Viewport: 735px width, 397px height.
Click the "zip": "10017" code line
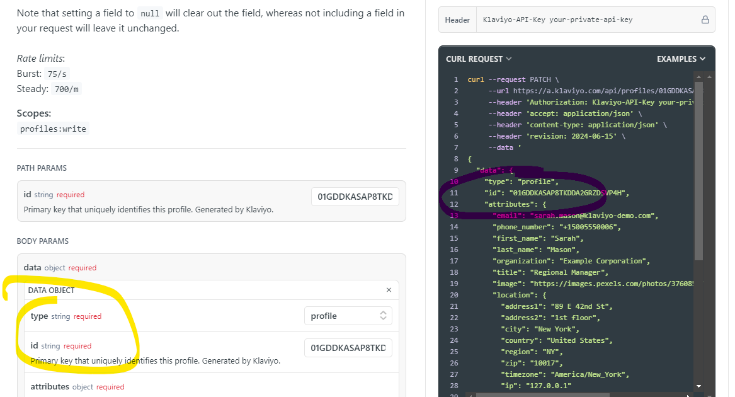532,363
